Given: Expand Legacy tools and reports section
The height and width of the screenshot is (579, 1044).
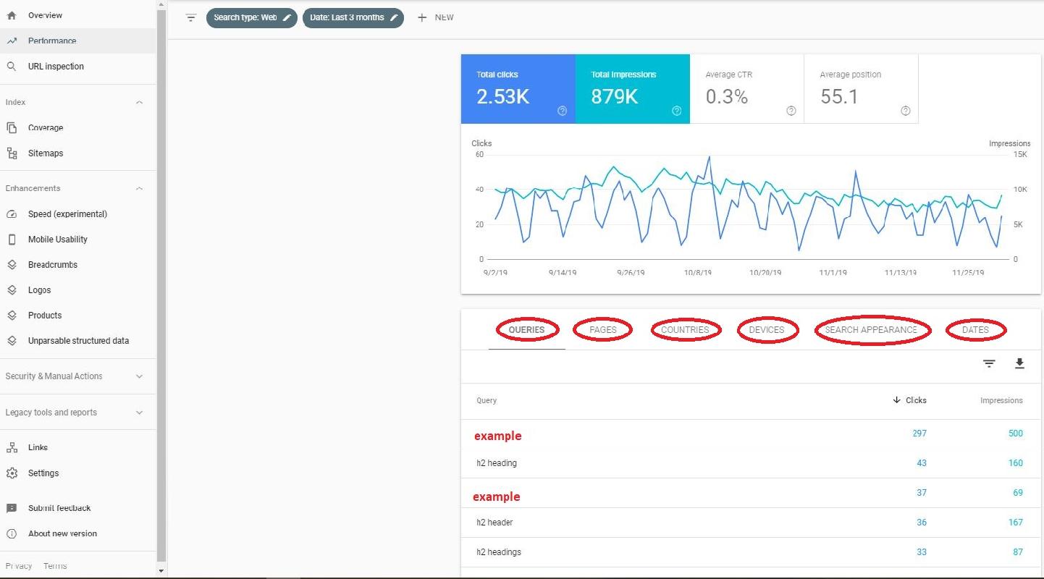Looking at the screenshot, I should point(139,413).
